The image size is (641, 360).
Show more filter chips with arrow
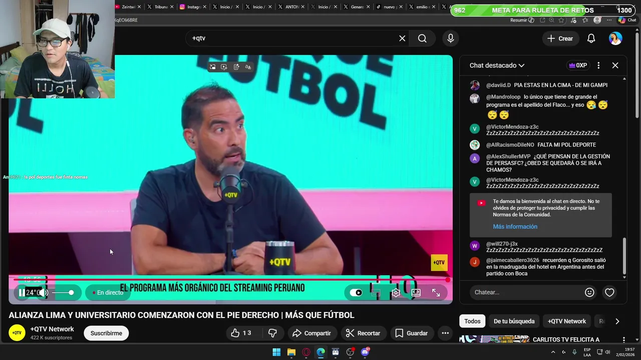coord(617,321)
